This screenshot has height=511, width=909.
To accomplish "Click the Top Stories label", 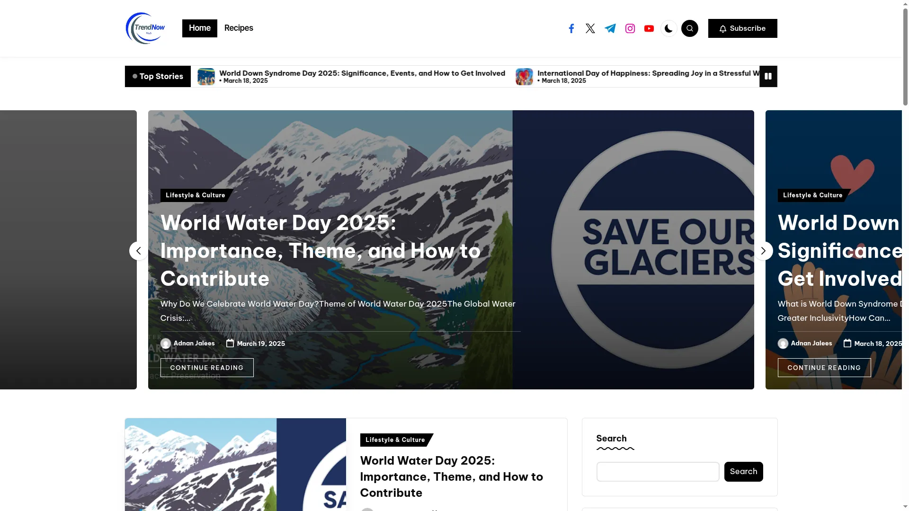I will pyautogui.click(x=158, y=76).
